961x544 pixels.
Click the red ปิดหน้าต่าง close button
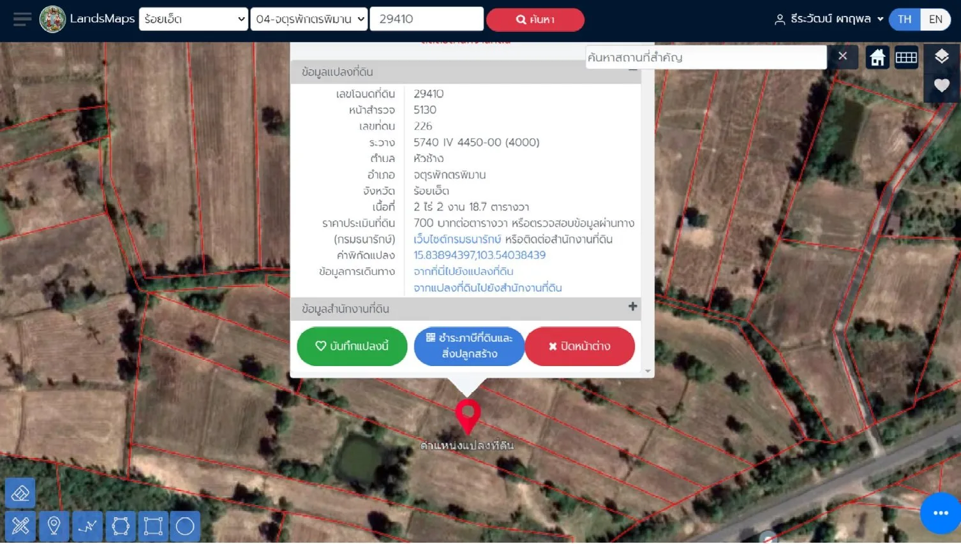580,346
